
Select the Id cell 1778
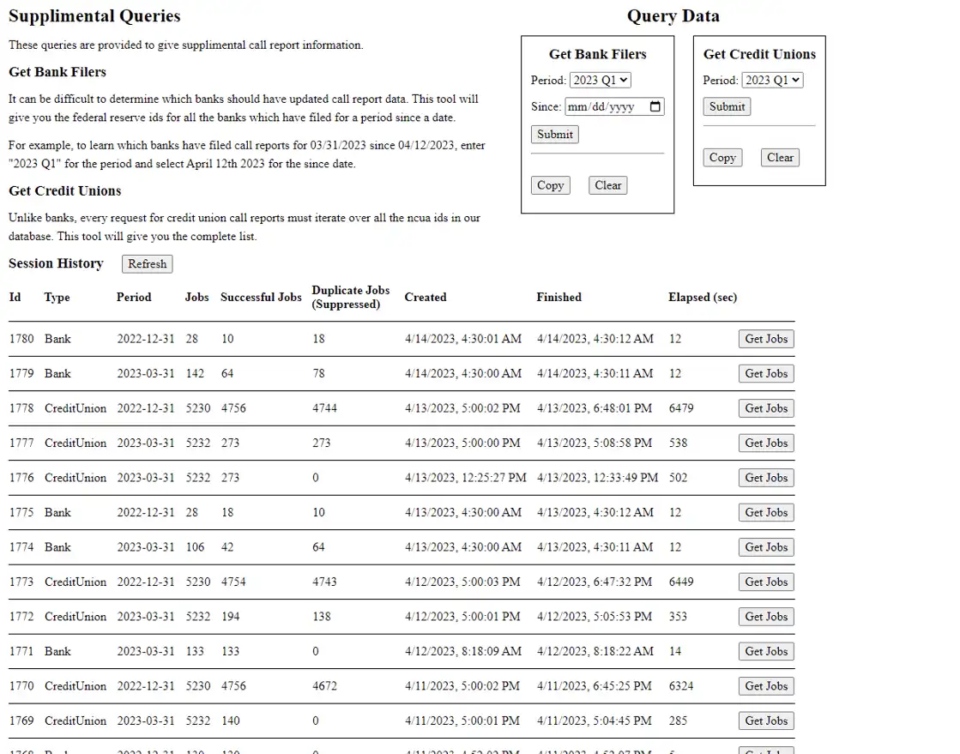pos(21,408)
